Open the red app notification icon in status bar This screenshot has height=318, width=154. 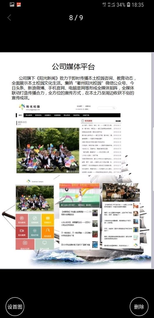click(19, 5)
